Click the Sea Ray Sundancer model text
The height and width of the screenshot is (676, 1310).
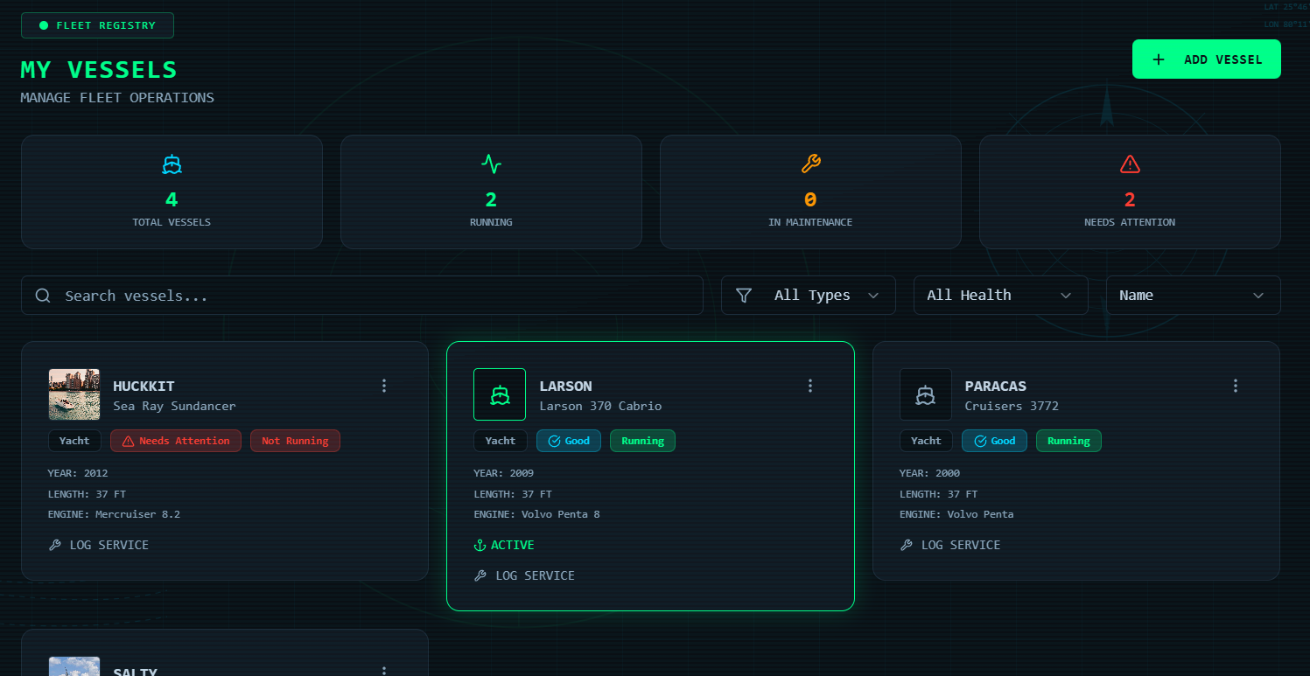point(174,406)
